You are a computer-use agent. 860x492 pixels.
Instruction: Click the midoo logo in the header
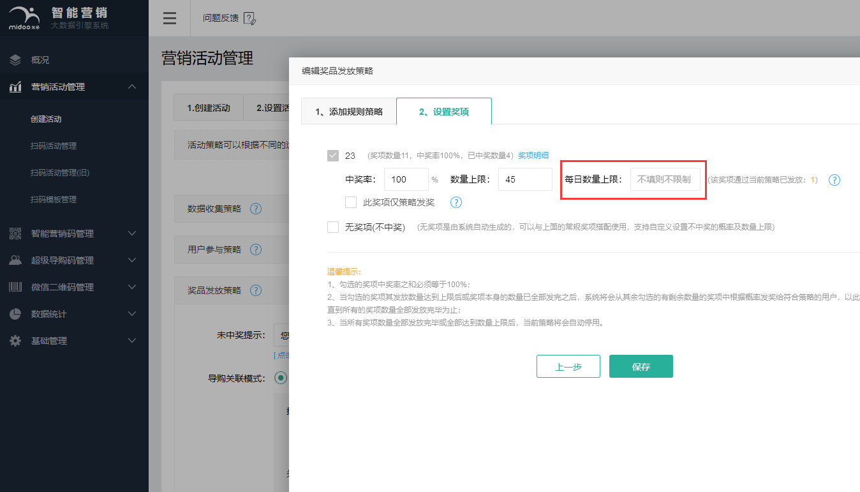[24, 17]
